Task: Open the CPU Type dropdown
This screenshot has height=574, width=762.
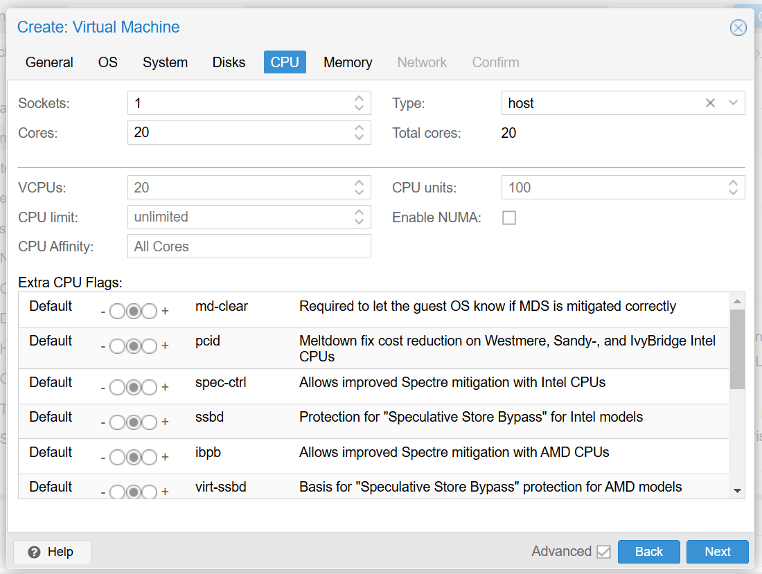Action: 732,102
